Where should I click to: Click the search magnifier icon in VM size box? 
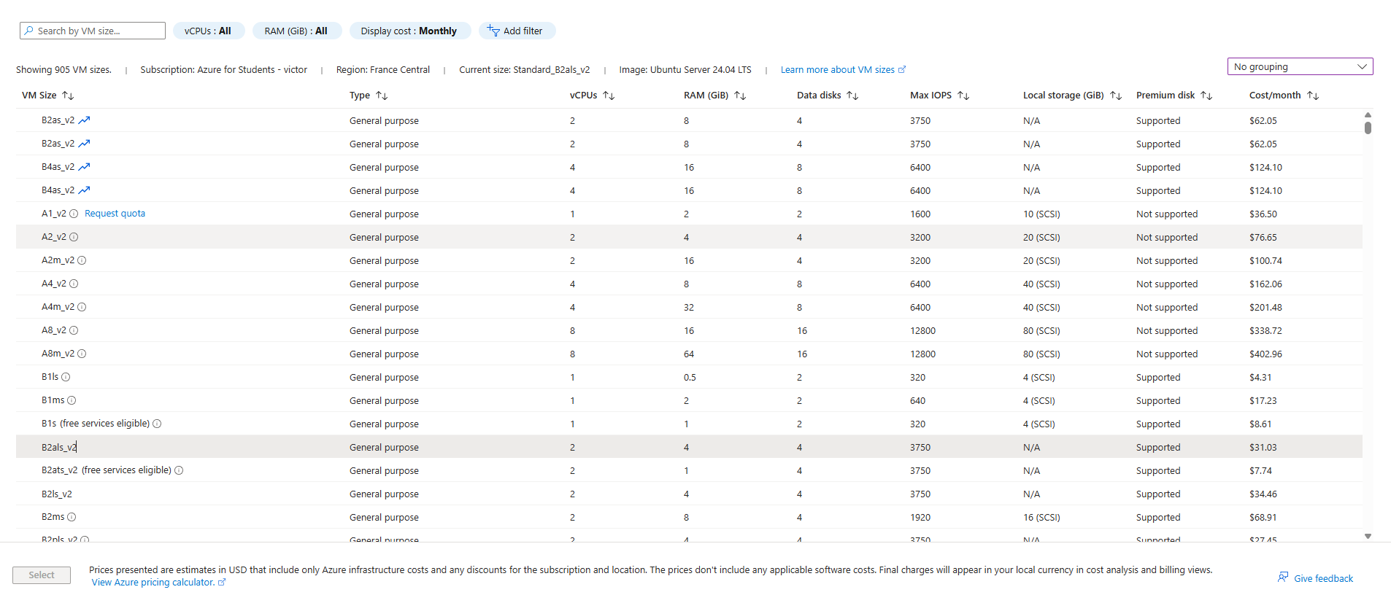[28, 31]
